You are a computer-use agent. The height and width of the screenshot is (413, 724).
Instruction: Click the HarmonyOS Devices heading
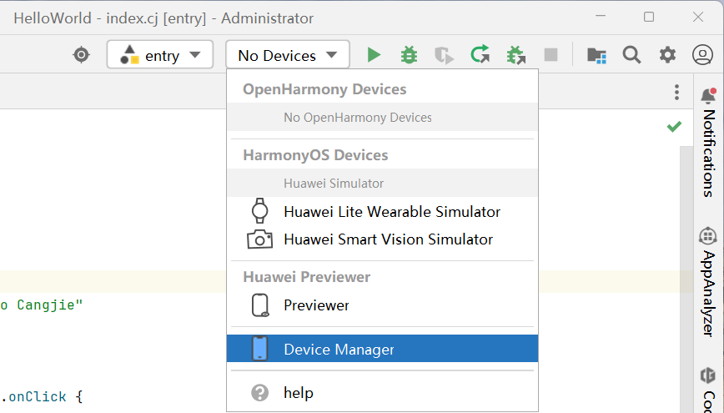click(315, 155)
